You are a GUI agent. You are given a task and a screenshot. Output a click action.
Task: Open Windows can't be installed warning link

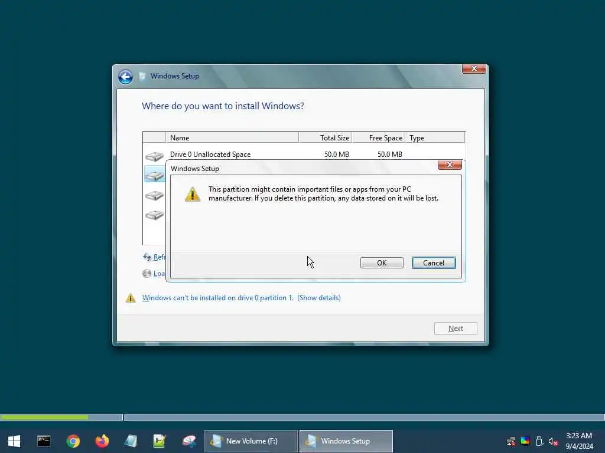(x=217, y=298)
